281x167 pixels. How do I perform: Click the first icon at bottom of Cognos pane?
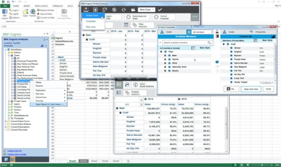[6, 159]
